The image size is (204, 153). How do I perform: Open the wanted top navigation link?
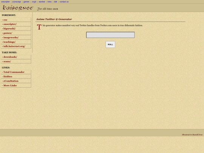tap(42, 2)
